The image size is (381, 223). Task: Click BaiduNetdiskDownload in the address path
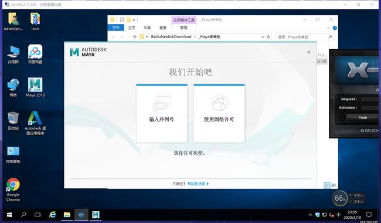171,37
